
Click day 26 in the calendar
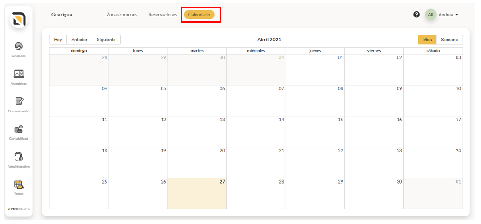[x=138, y=194]
